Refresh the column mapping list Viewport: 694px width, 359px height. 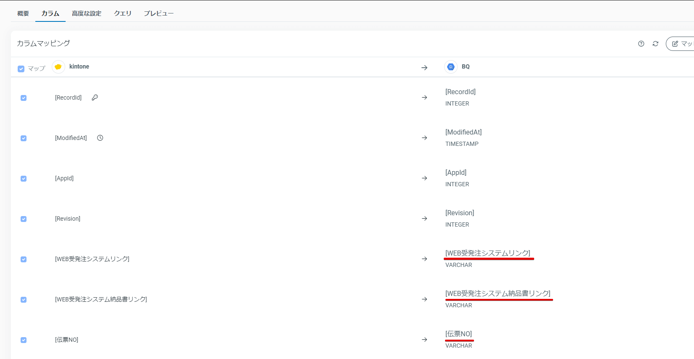point(655,44)
